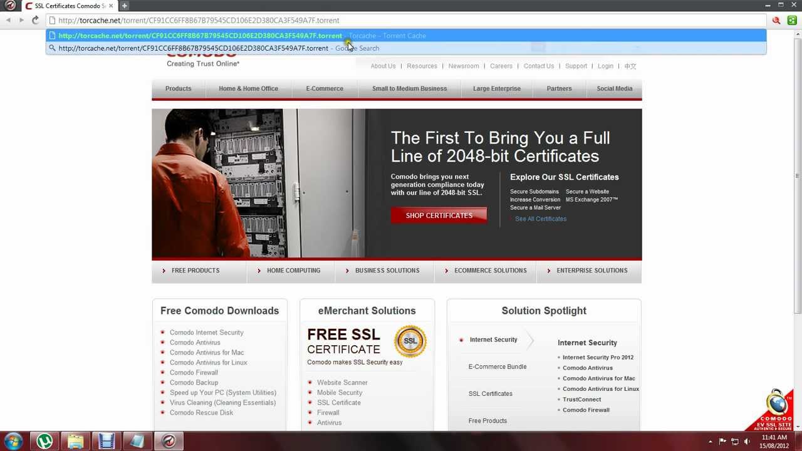The width and height of the screenshot is (802, 451).
Task: Open the Products navigation menu
Action: (178, 88)
